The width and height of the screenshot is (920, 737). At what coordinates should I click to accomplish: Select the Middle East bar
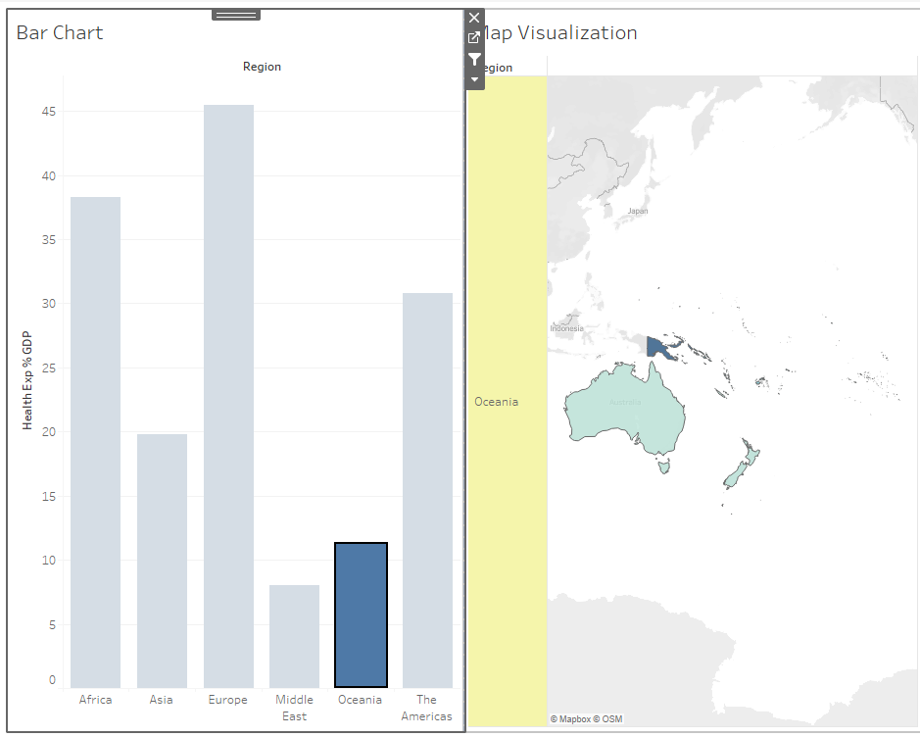pos(294,632)
